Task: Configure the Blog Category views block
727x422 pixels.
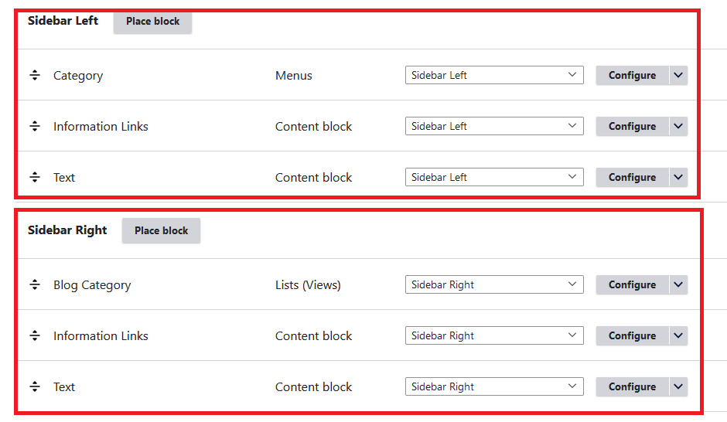Action: [x=632, y=285]
